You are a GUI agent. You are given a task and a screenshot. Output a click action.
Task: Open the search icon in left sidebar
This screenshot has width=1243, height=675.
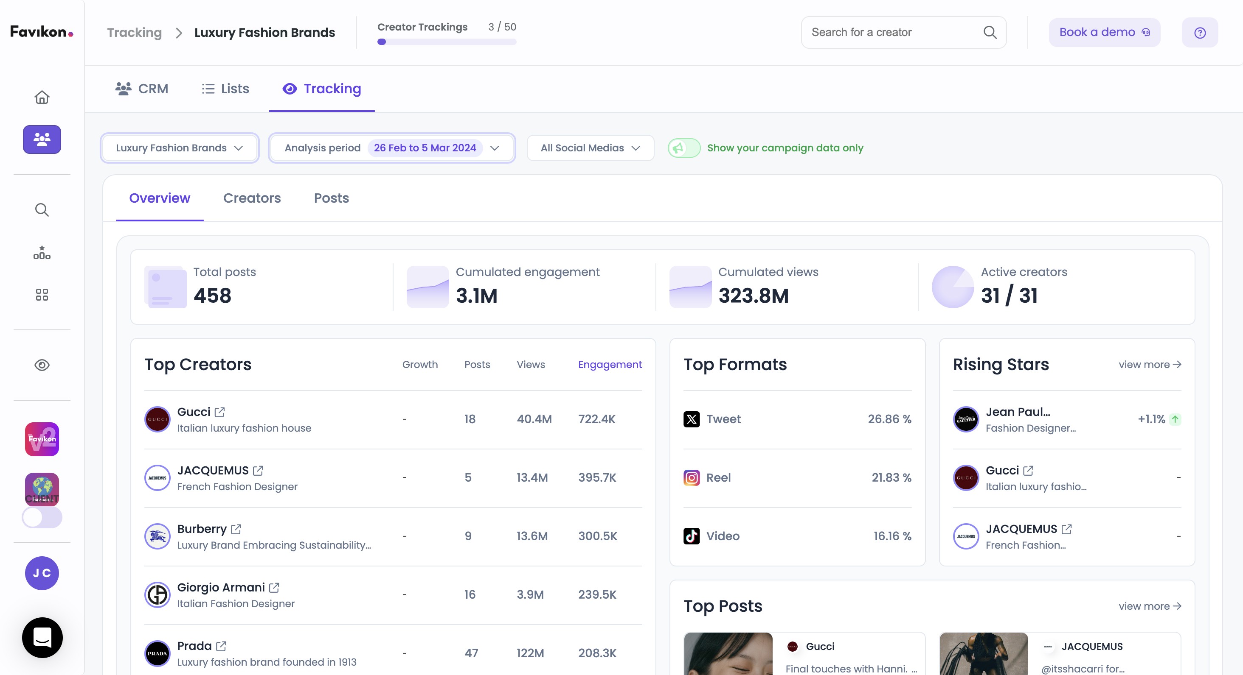click(42, 209)
